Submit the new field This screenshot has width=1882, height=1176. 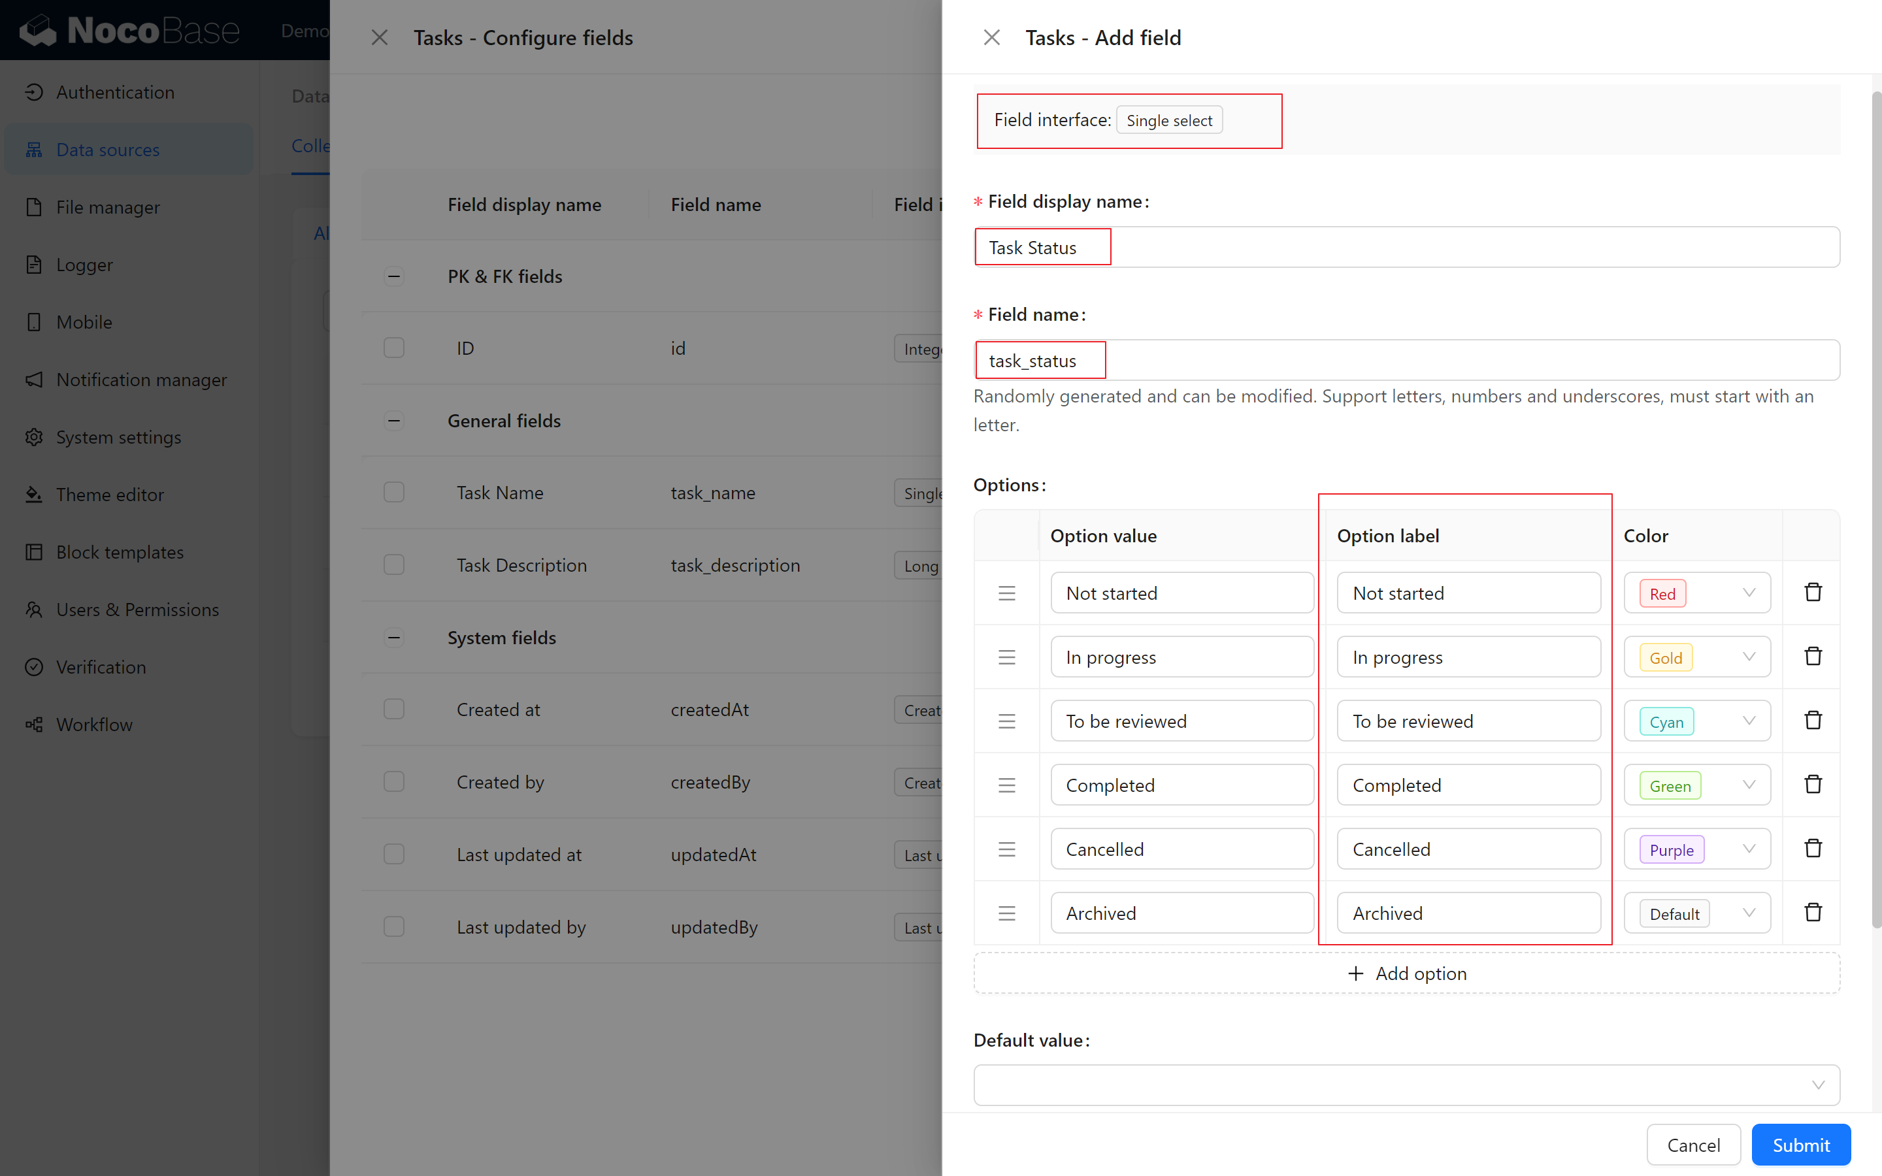point(1800,1145)
